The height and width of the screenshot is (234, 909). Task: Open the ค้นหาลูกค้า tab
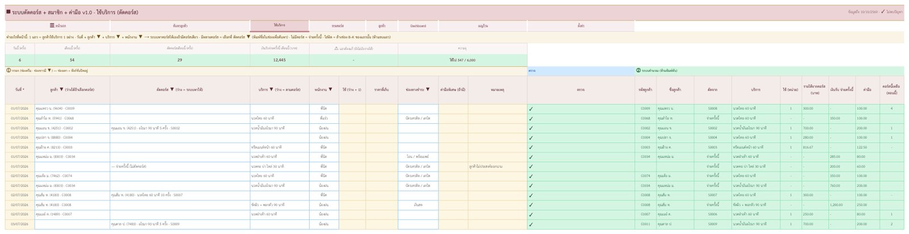coord(180,26)
